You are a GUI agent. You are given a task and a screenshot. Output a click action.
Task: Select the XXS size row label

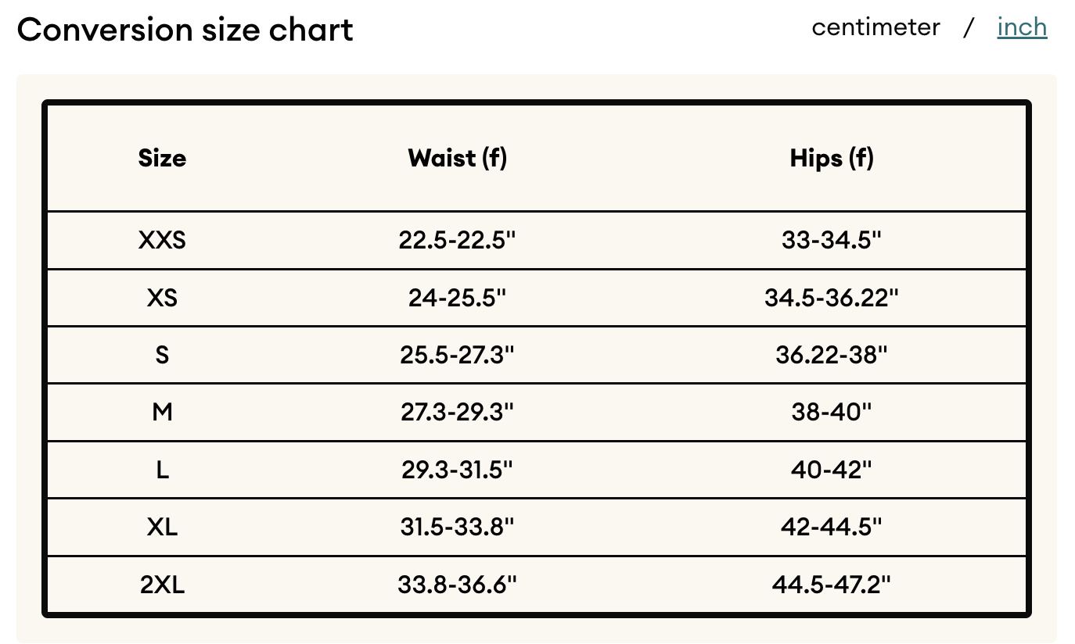tap(162, 240)
